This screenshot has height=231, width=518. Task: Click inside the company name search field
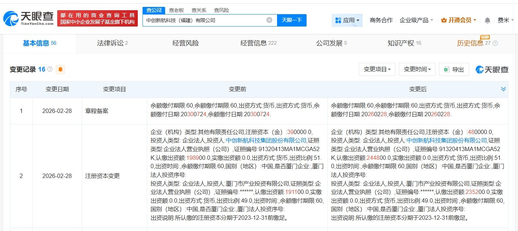click(x=204, y=20)
